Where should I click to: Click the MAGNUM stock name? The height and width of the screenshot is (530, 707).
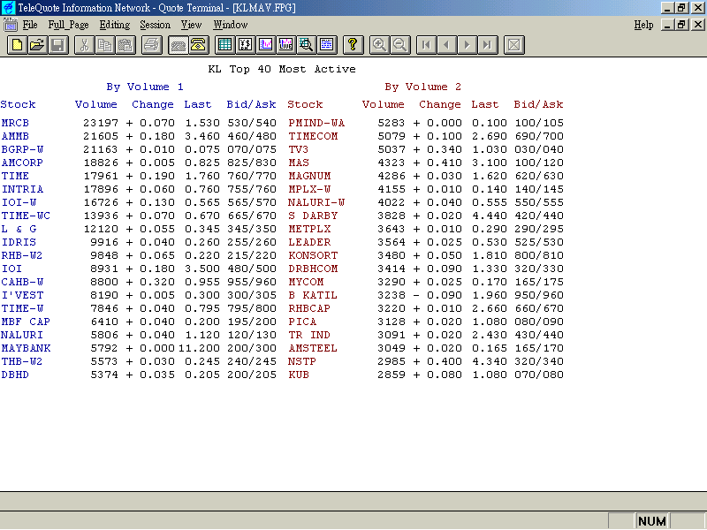(309, 176)
